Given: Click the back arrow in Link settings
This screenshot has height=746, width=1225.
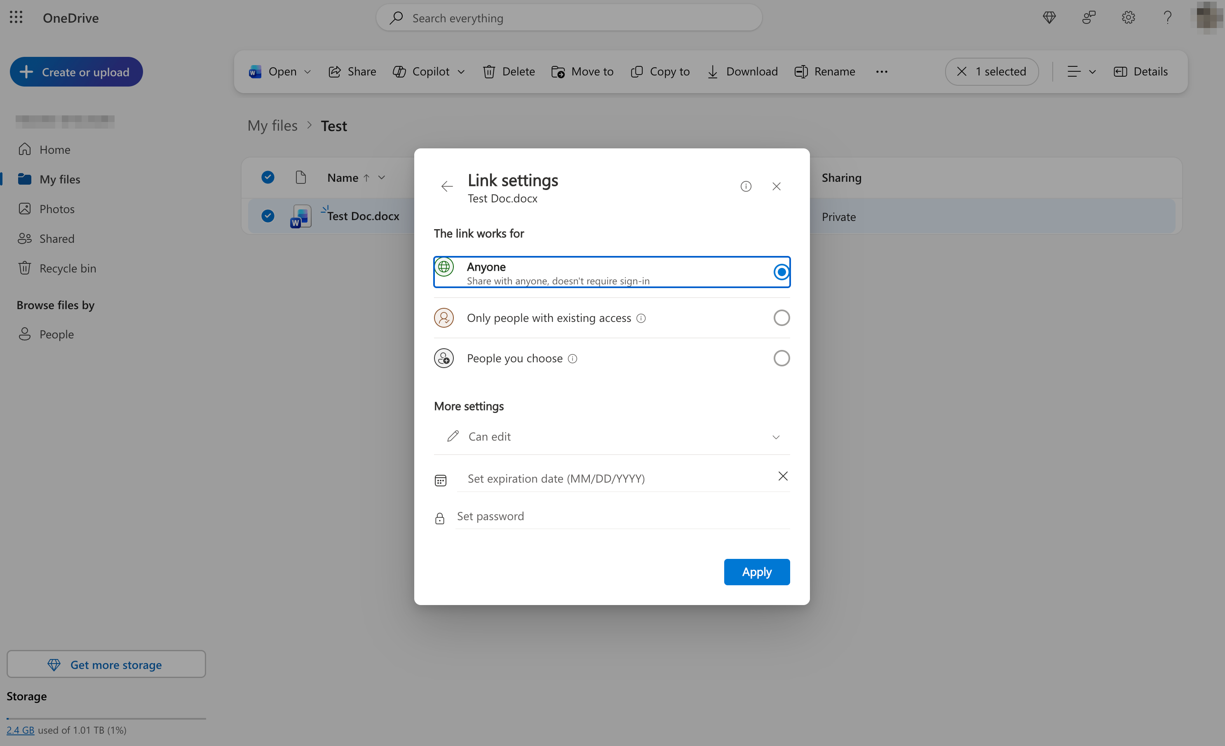Looking at the screenshot, I should click(447, 186).
